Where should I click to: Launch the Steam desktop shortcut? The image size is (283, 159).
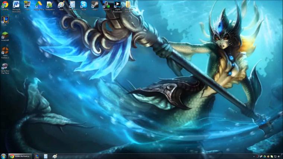click(95, 6)
